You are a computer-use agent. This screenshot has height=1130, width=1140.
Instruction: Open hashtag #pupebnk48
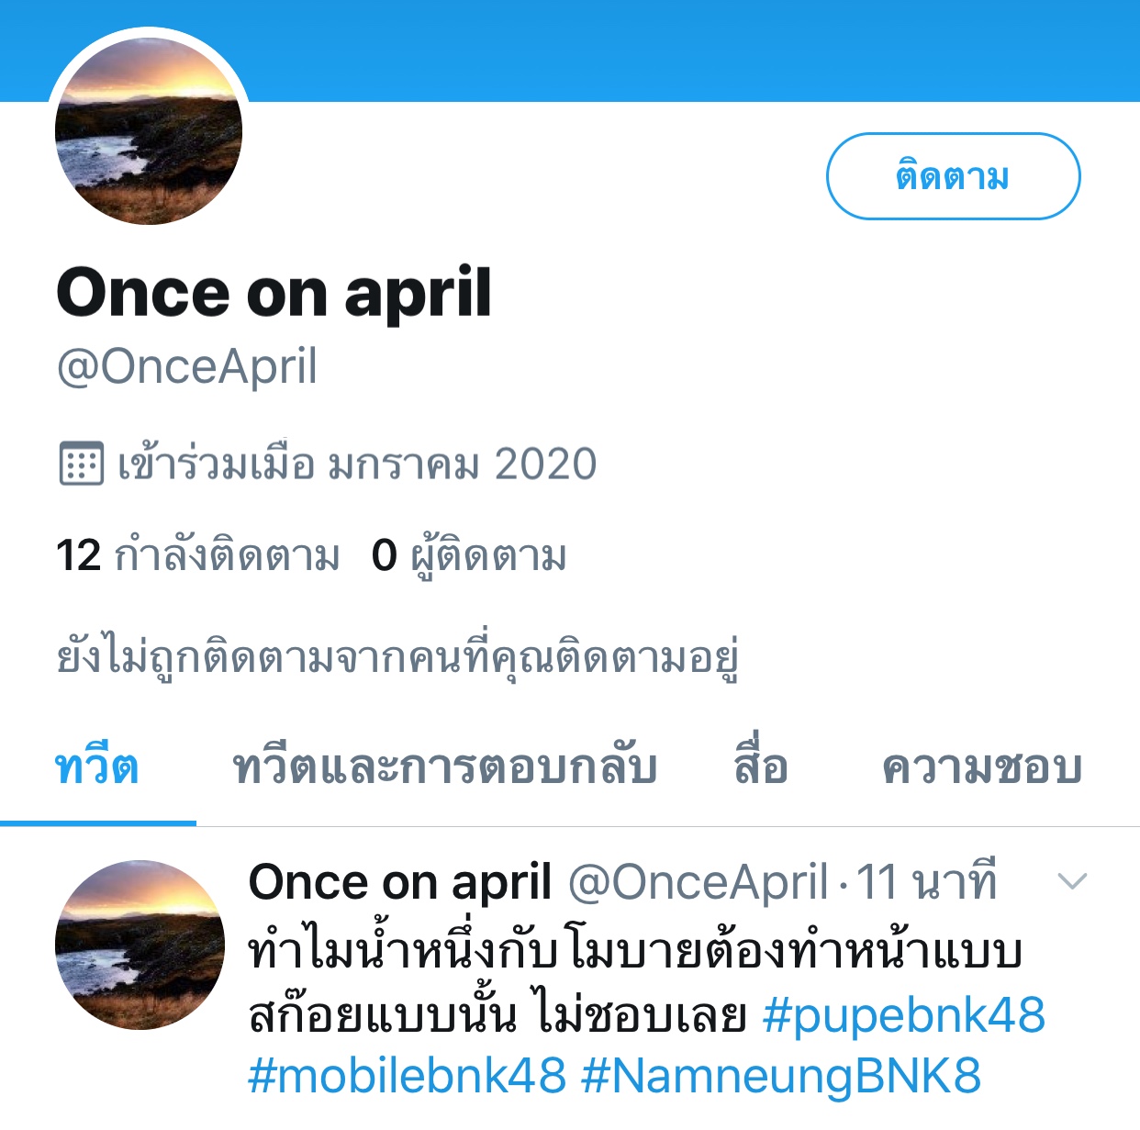tap(904, 1014)
